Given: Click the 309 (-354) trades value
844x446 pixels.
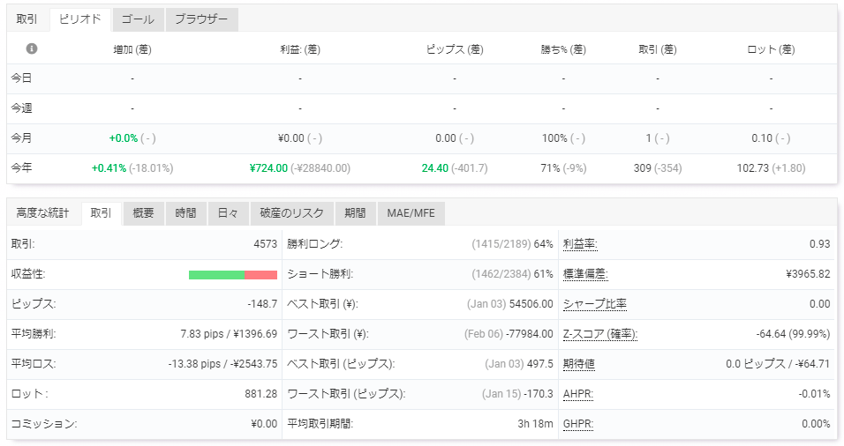Looking at the screenshot, I should click(x=658, y=168).
